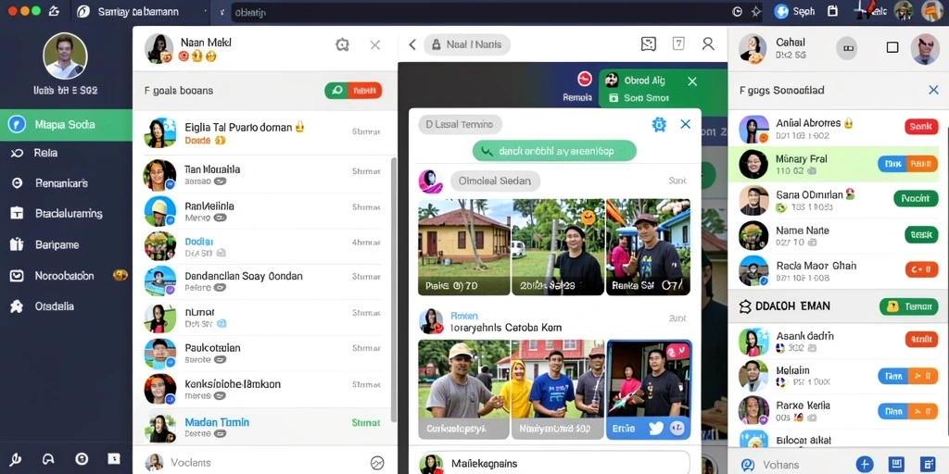The image size is (949, 474).
Task: Click the blue plus icon in bottom bar
Action: pos(865,464)
